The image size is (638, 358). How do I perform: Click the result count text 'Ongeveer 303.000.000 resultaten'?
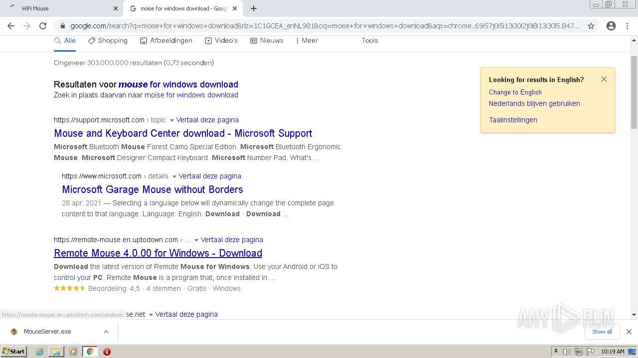tap(108, 63)
